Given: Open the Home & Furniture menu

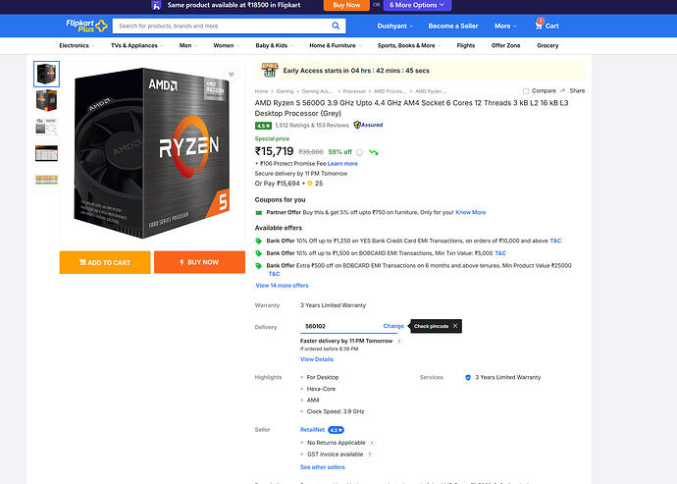Looking at the screenshot, I should tap(335, 45).
